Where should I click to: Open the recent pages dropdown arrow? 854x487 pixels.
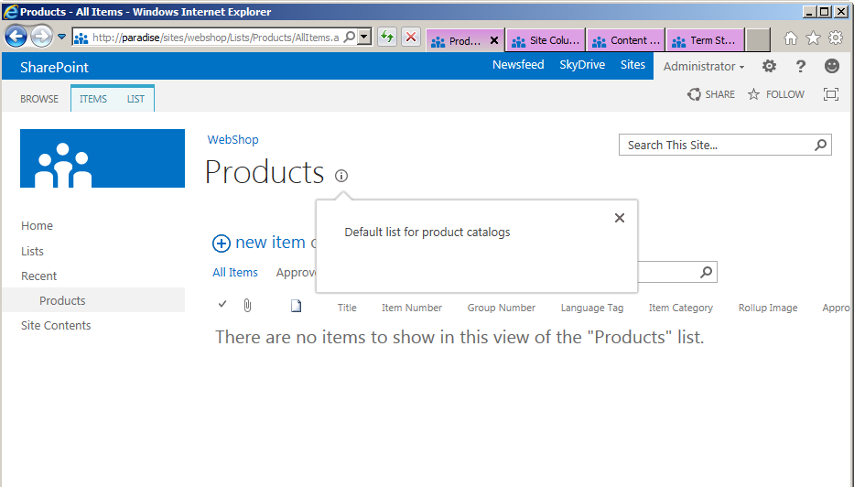pyautogui.click(x=61, y=37)
